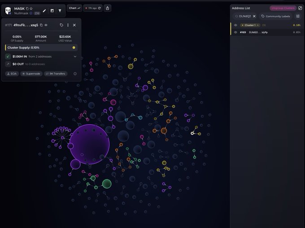Click the Cluster Supply 0.10% bar
This screenshot has width=305, height=228.
pos(41,48)
